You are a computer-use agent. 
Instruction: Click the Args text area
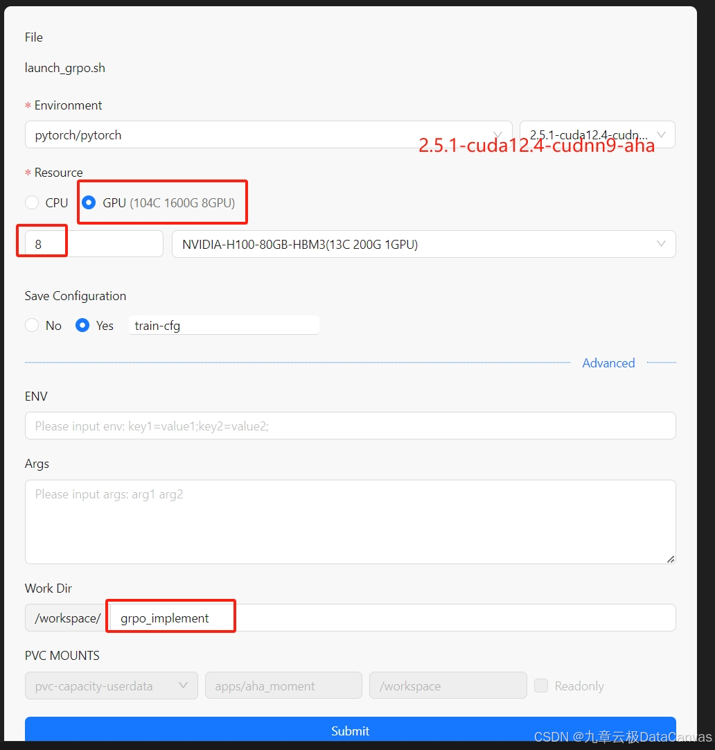point(351,522)
